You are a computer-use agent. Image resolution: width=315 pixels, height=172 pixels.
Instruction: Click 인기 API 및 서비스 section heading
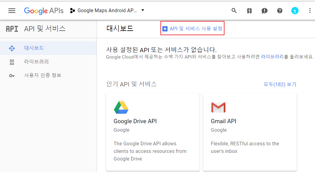click(x=132, y=84)
